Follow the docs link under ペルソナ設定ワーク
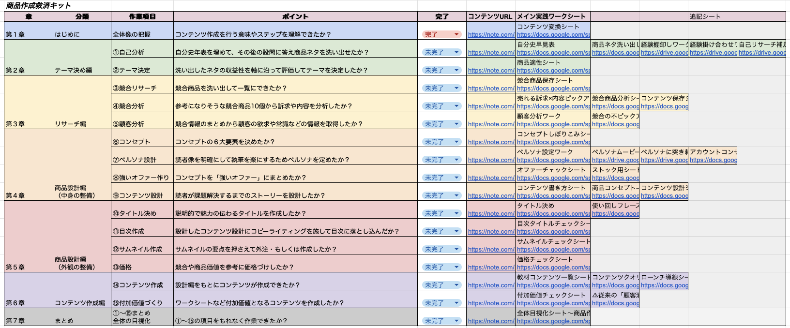This screenshot has height=328, width=790. pos(553,160)
